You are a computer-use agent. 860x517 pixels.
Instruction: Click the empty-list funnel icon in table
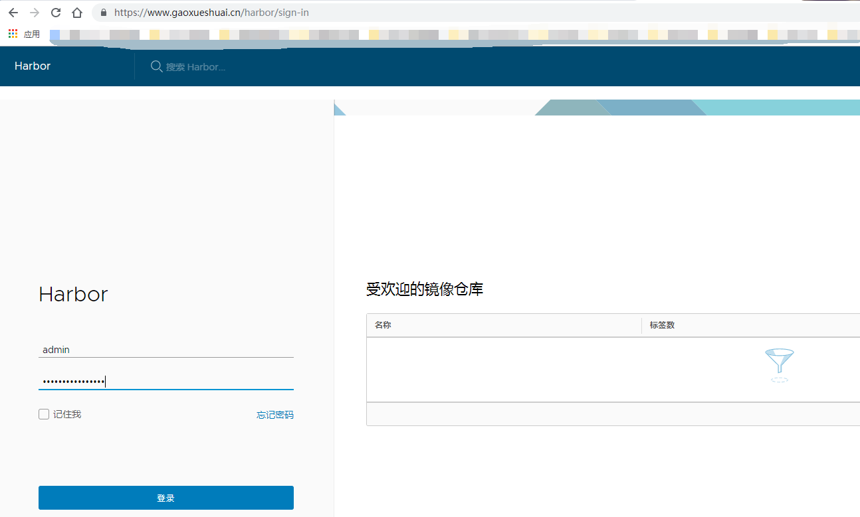tap(780, 365)
